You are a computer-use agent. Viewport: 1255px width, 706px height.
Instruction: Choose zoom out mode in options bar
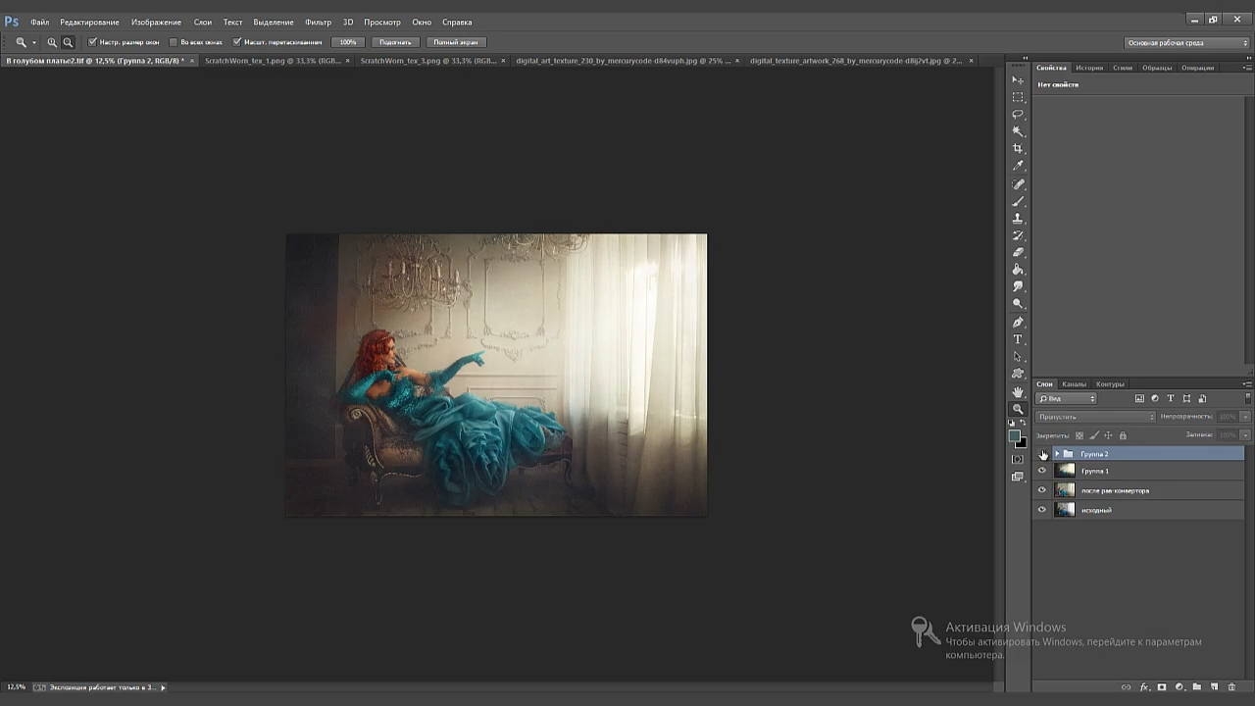click(68, 42)
